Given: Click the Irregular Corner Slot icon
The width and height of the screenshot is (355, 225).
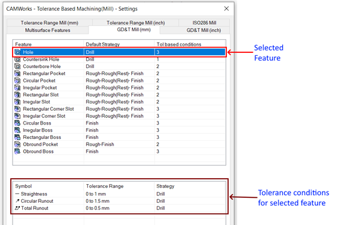Looking at the screenshot, I should [17, 116].
